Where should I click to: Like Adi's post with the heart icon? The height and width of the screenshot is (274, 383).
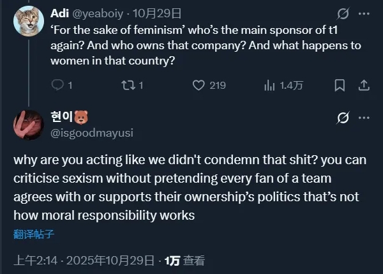click(x=199, y=85)
